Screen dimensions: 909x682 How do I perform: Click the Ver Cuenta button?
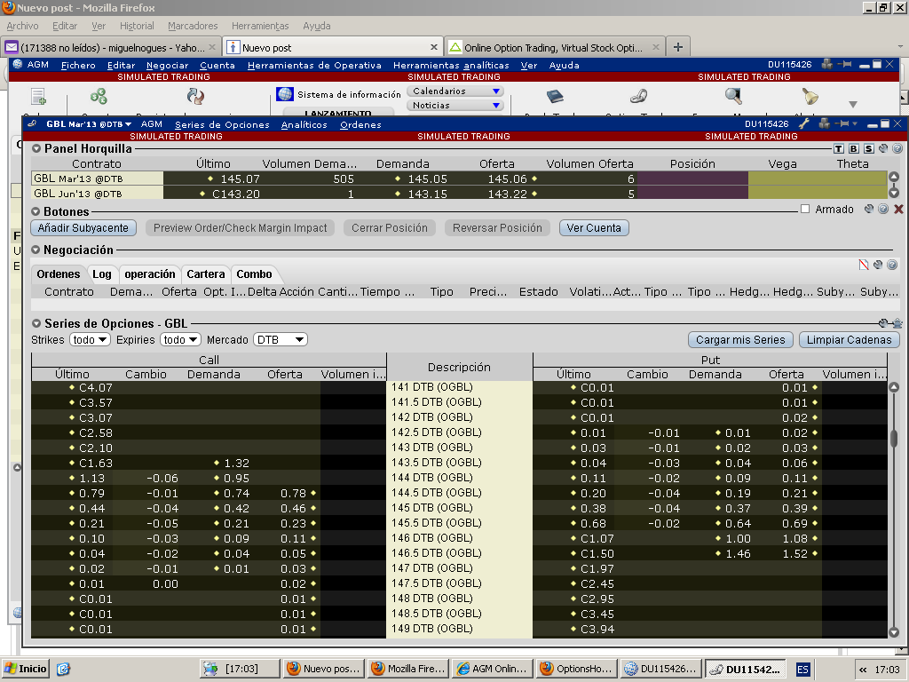[594, 228]
